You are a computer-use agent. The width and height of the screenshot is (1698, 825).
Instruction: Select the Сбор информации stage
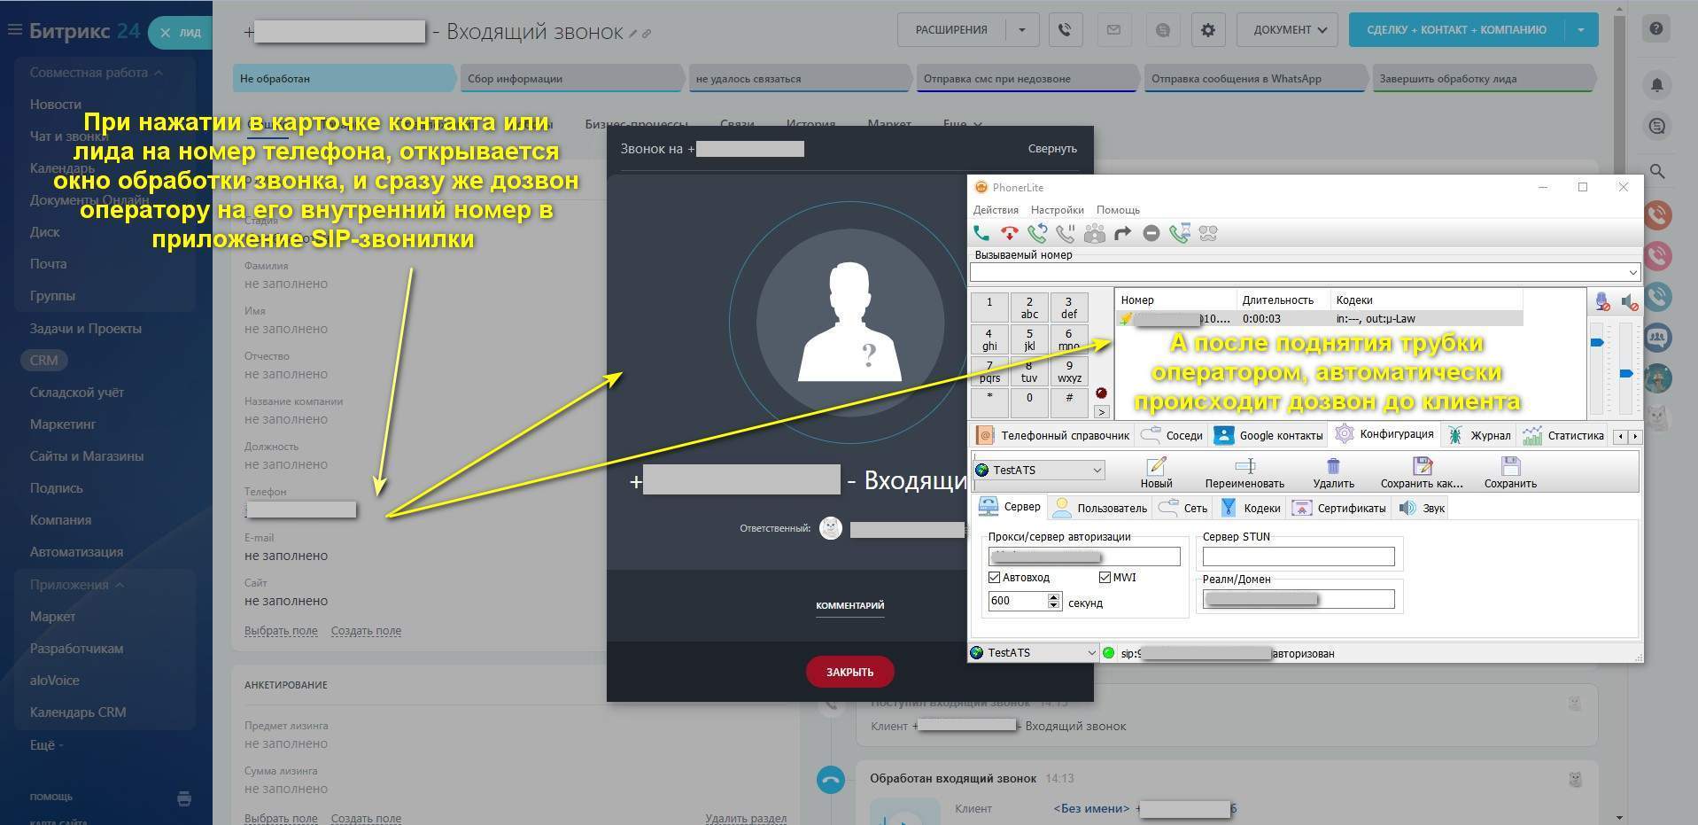tap(571, 79)
